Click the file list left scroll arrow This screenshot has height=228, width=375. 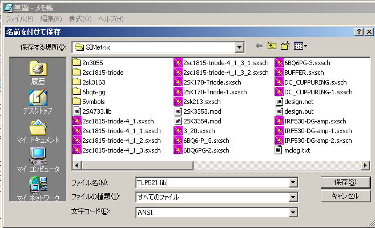[x=77, y=165]
